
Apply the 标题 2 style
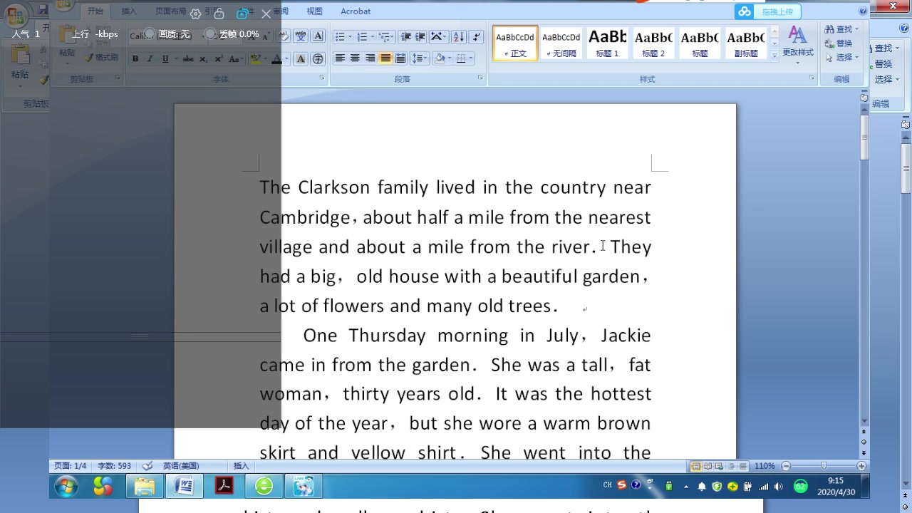[x=653, y=43]
